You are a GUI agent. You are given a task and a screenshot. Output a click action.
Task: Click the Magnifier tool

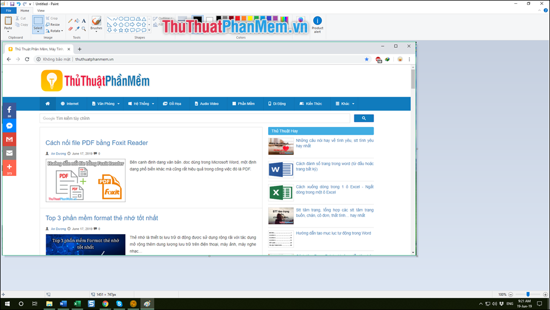(83, 28)
